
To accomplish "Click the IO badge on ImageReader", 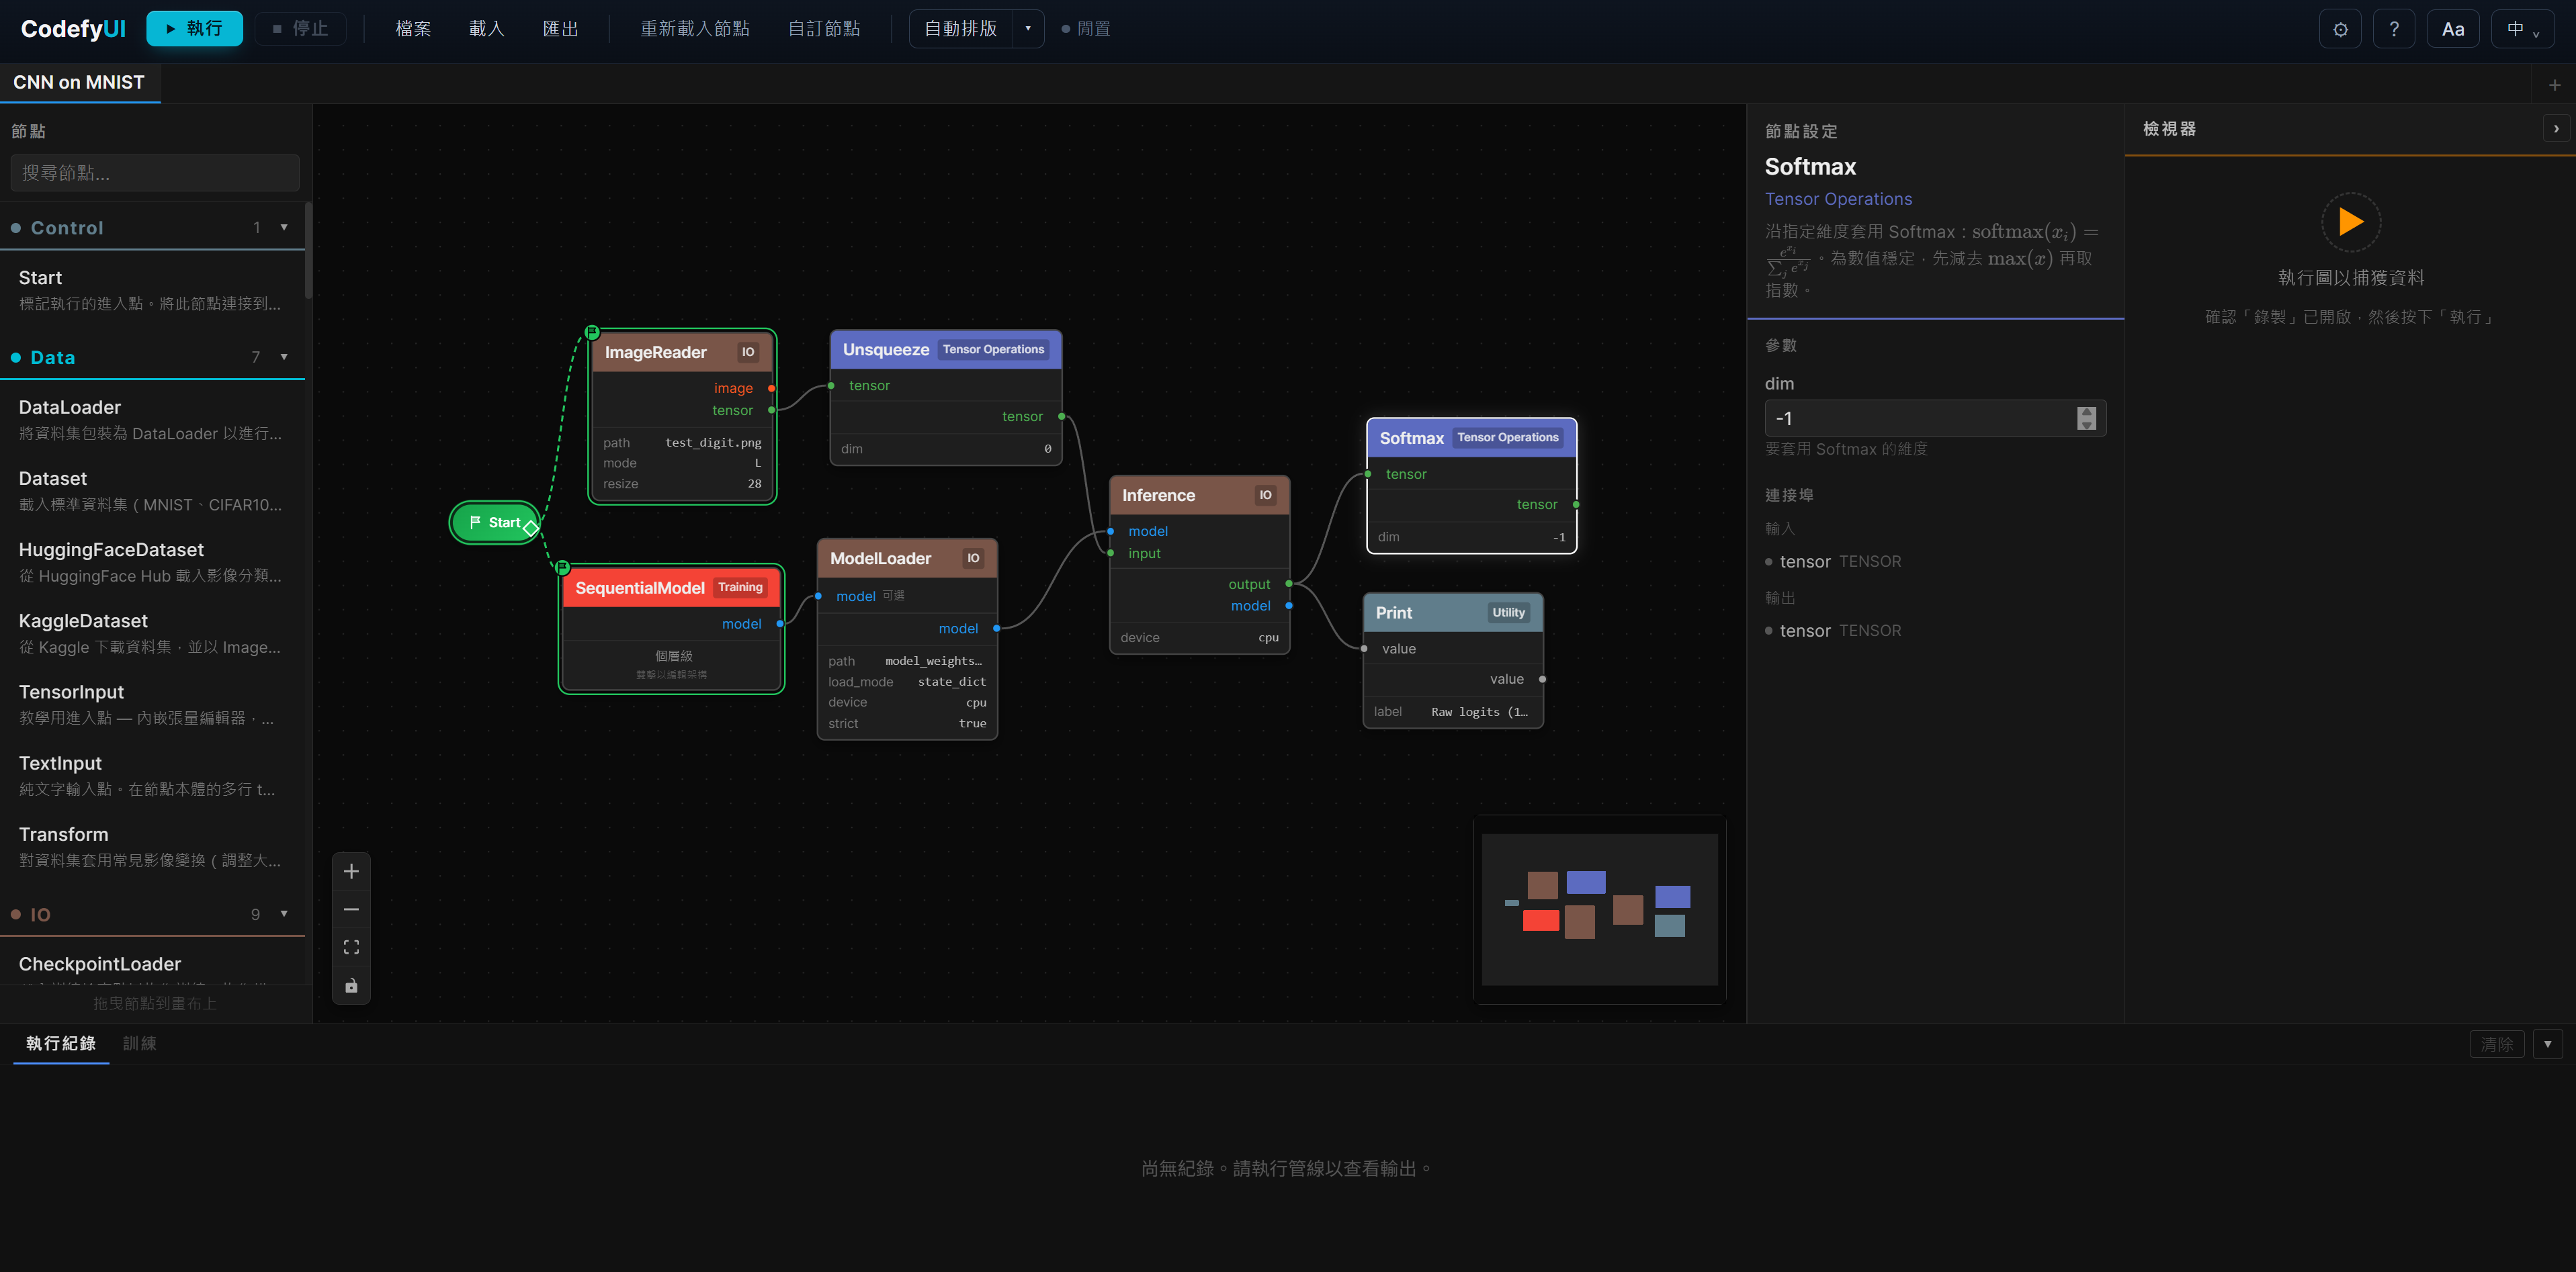I will [x=748, y=353].
